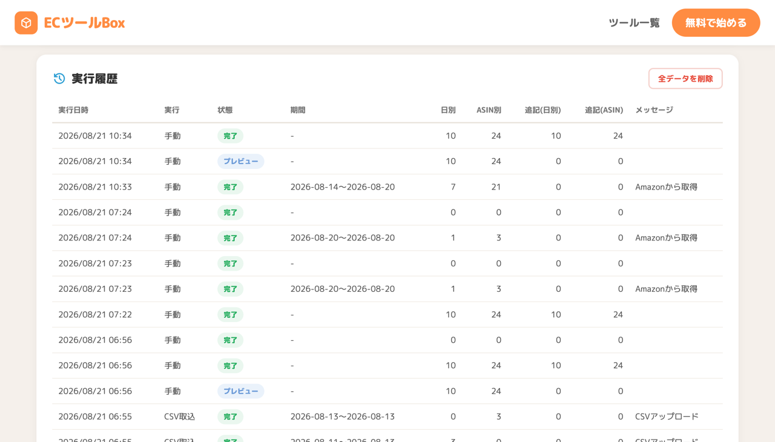Click the ASIN別 value 21 in the 10:33 row

(x=496, y=187)
